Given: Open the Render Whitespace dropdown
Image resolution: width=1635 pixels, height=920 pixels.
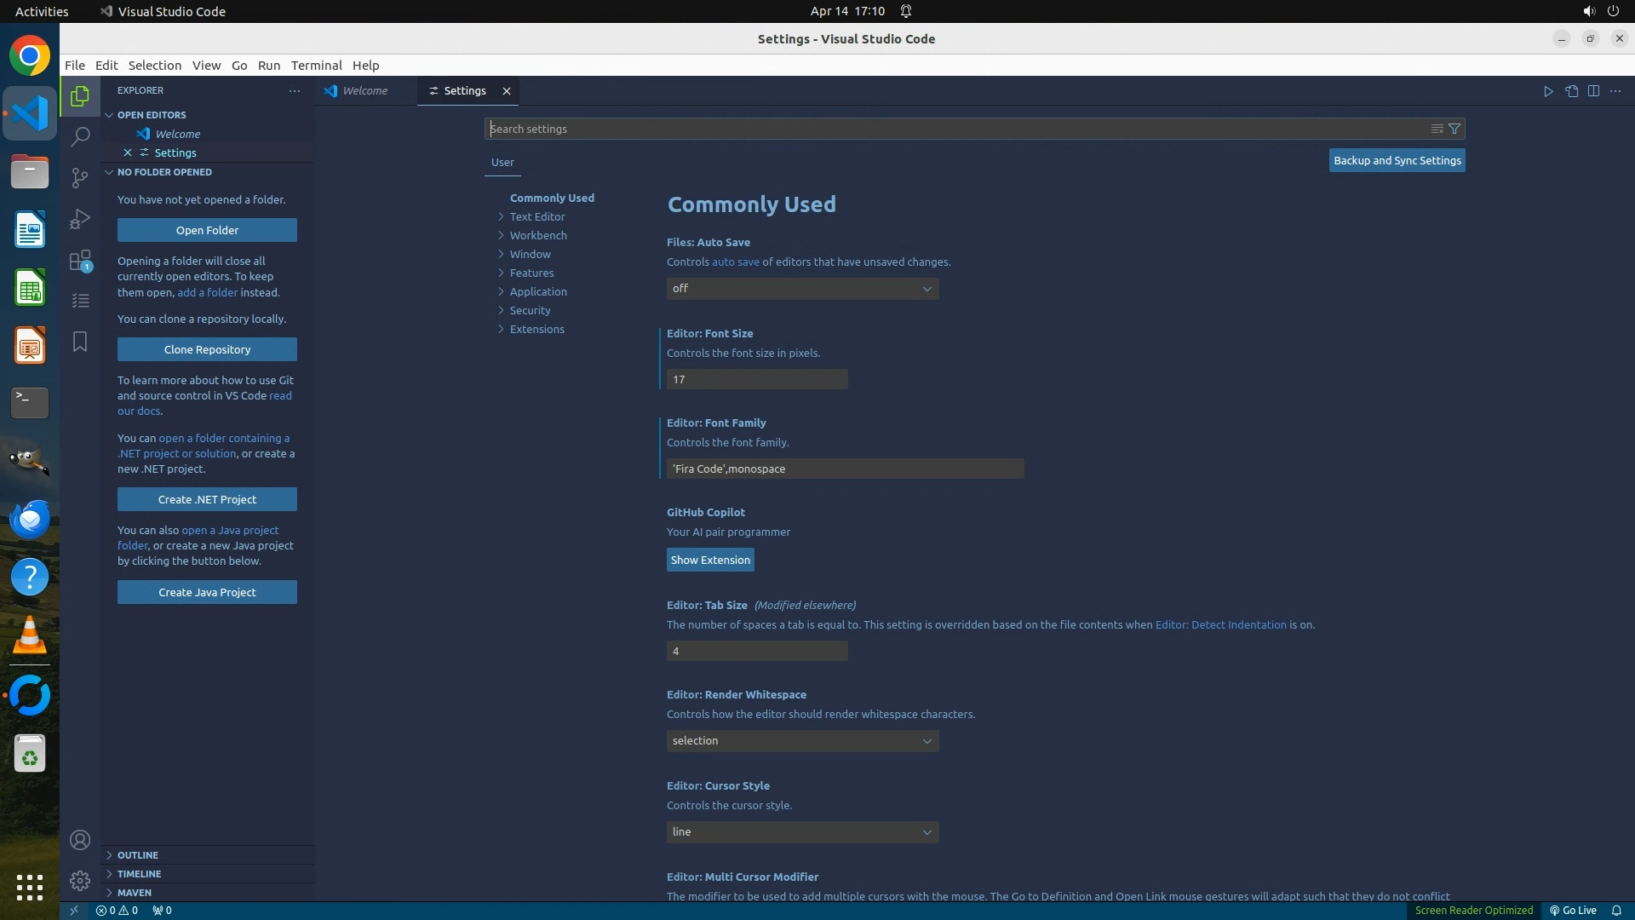Looking at the screenshot, I should pyautogui.click(x=802, y=741).
